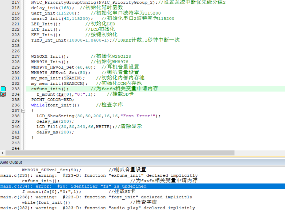
Task: Click the red X error marker on line 234
Action: 3,94
